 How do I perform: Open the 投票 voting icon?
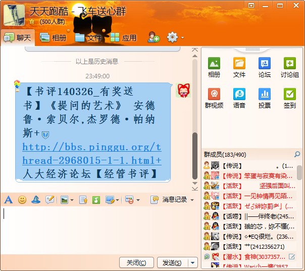[265, 98]
